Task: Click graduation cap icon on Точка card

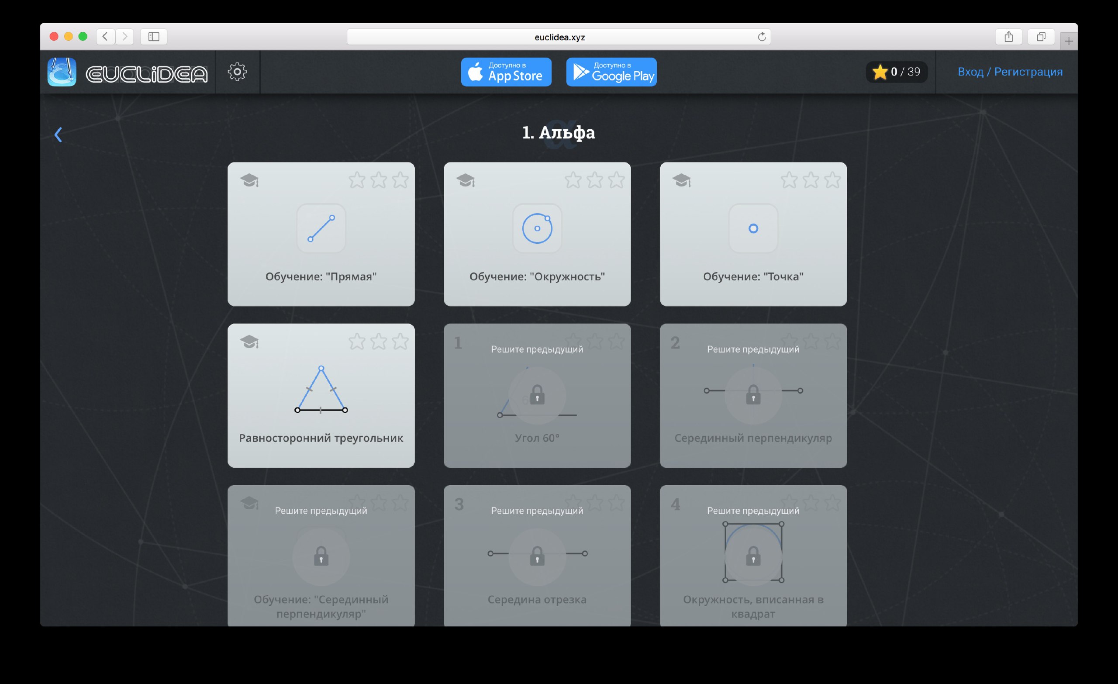Action: (x=681, y=180)
